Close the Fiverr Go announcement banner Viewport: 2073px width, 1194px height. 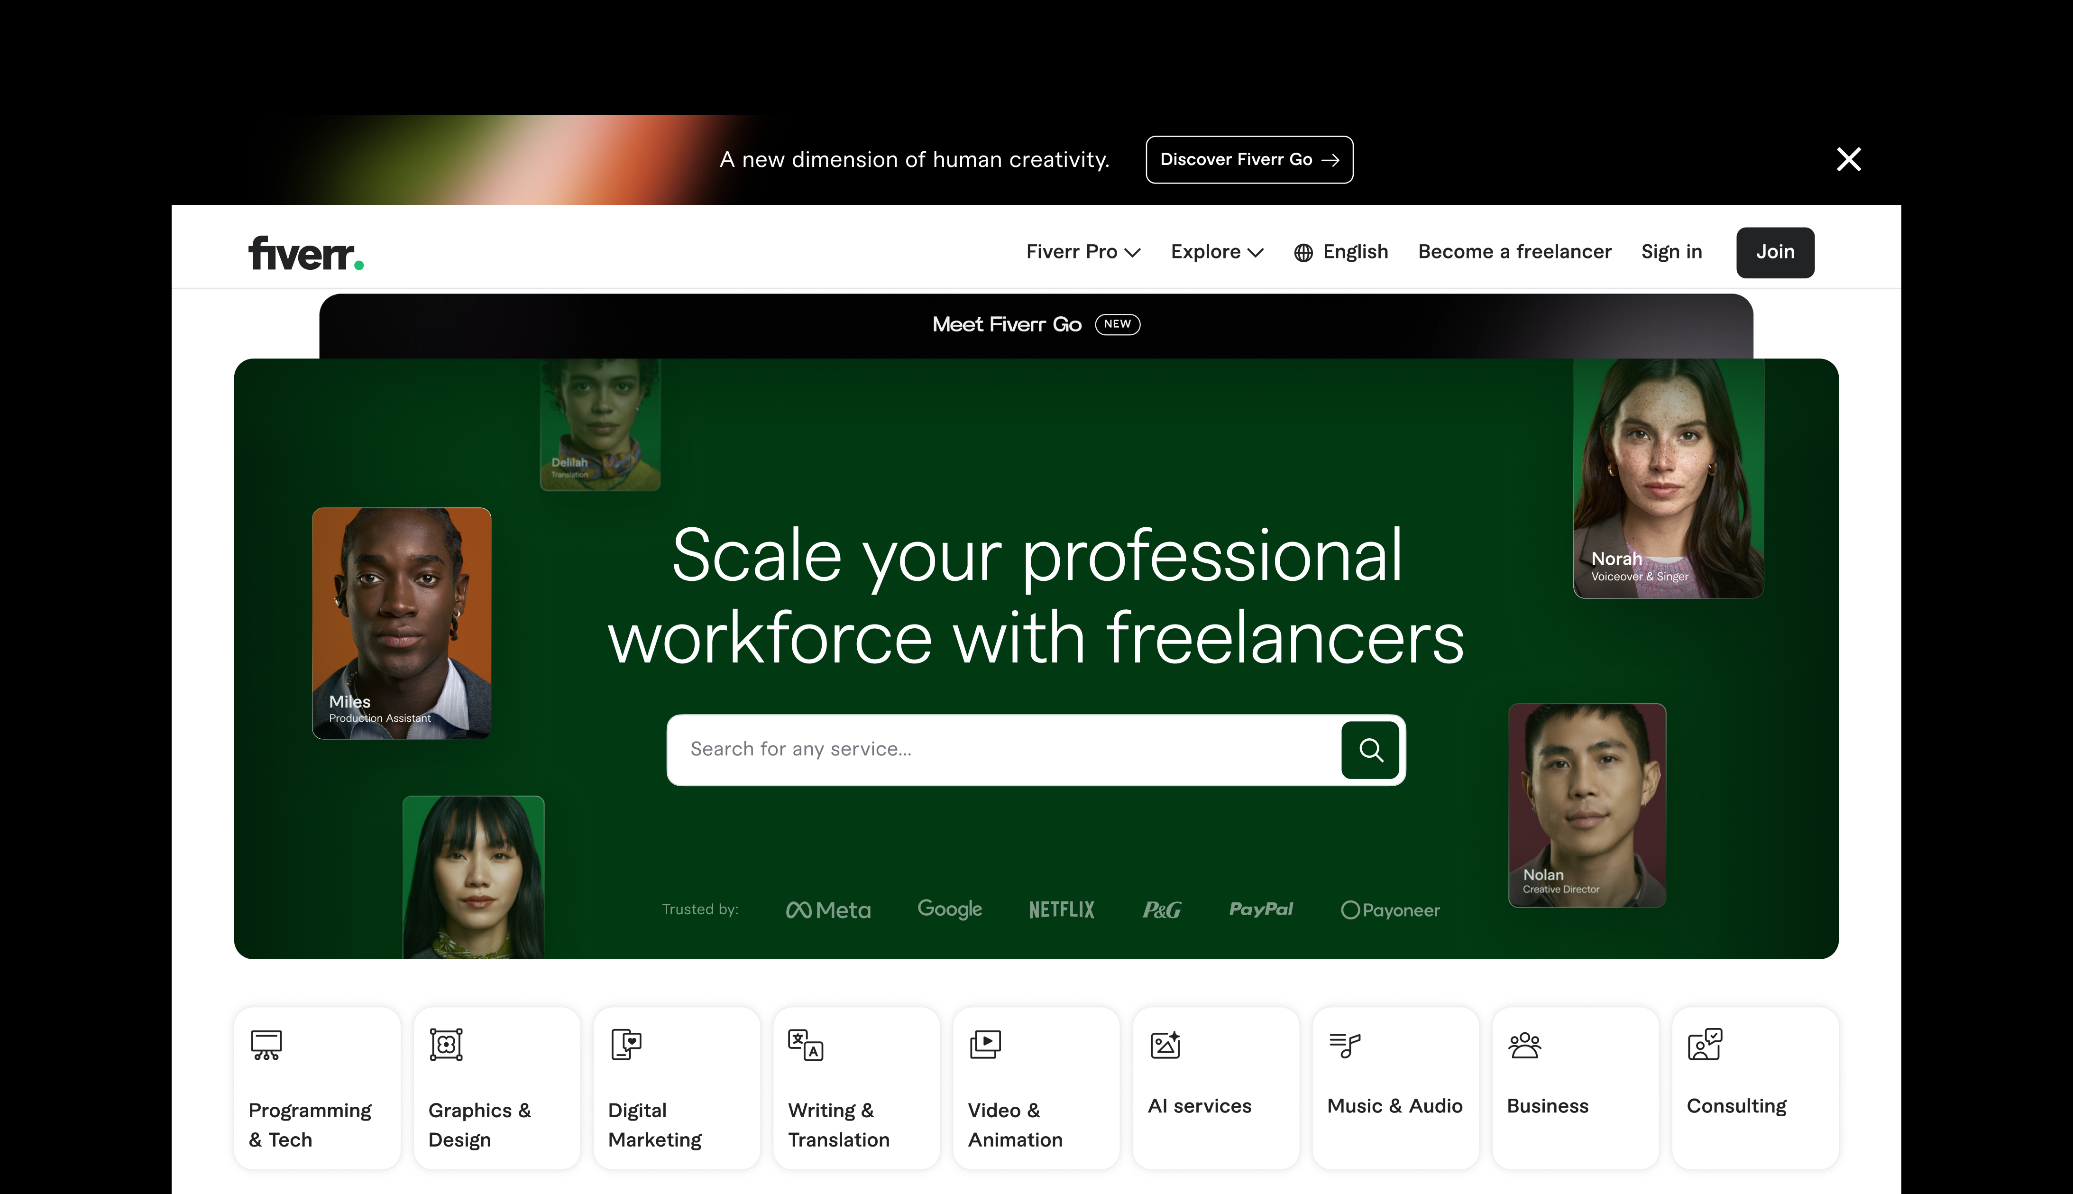click(x=1848, y=159)
